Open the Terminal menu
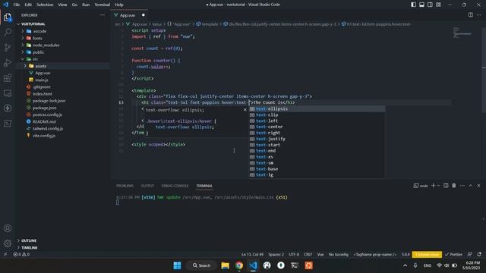This screenshot has width=486, height=273. coord(103,5)
